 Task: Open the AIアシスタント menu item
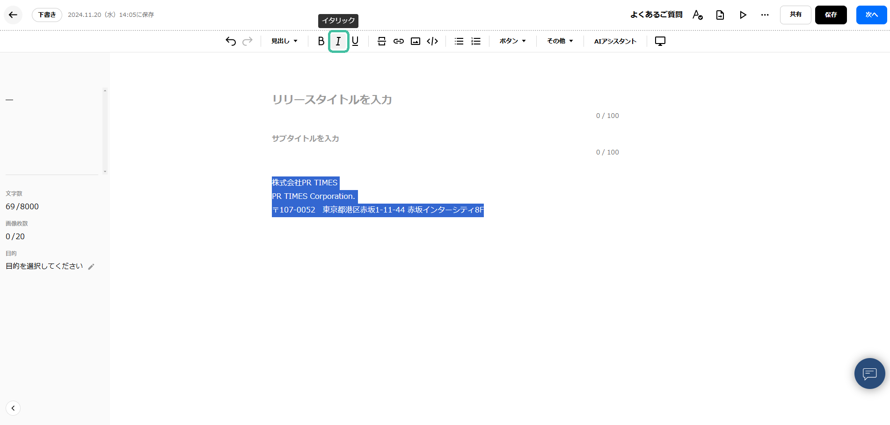coord(615,41)
